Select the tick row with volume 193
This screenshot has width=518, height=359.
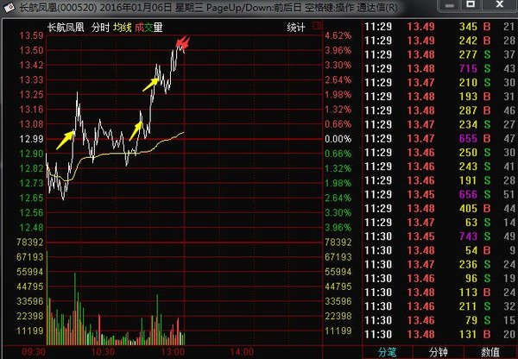440,97
